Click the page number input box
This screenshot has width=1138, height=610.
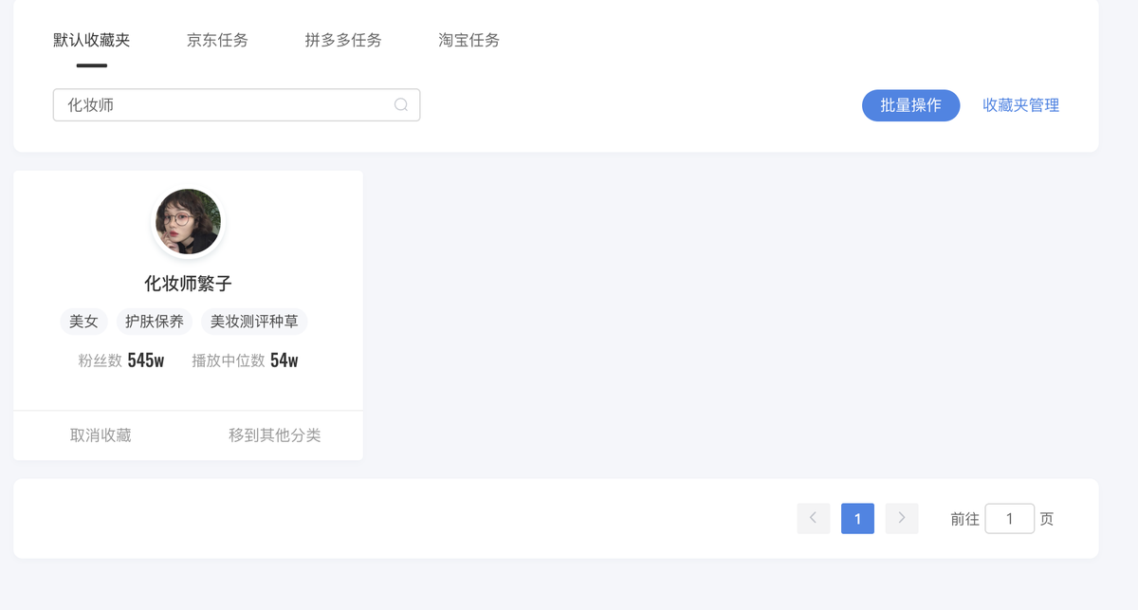pos(1009,519)
